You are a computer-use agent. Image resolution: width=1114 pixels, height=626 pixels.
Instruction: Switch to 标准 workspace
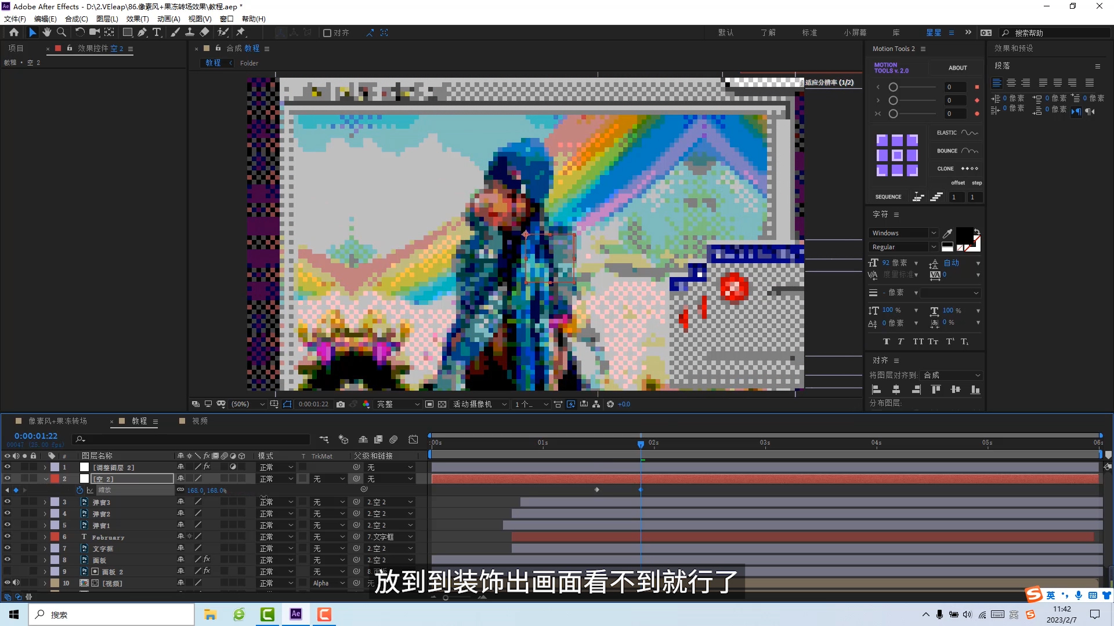pyautogui.click(x=809, y=33)
